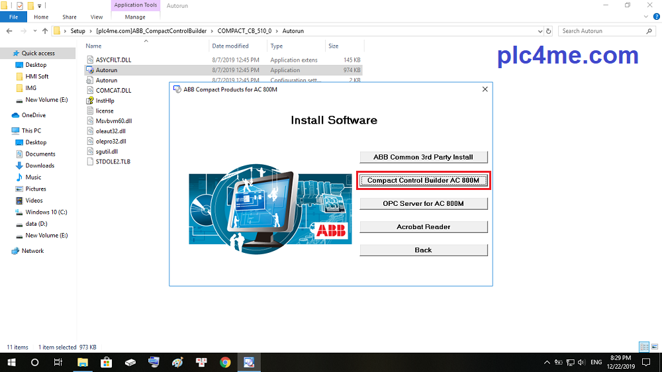Select This PC in navigation pane
The width and height of the screenshot is (662, 372).
31,130
